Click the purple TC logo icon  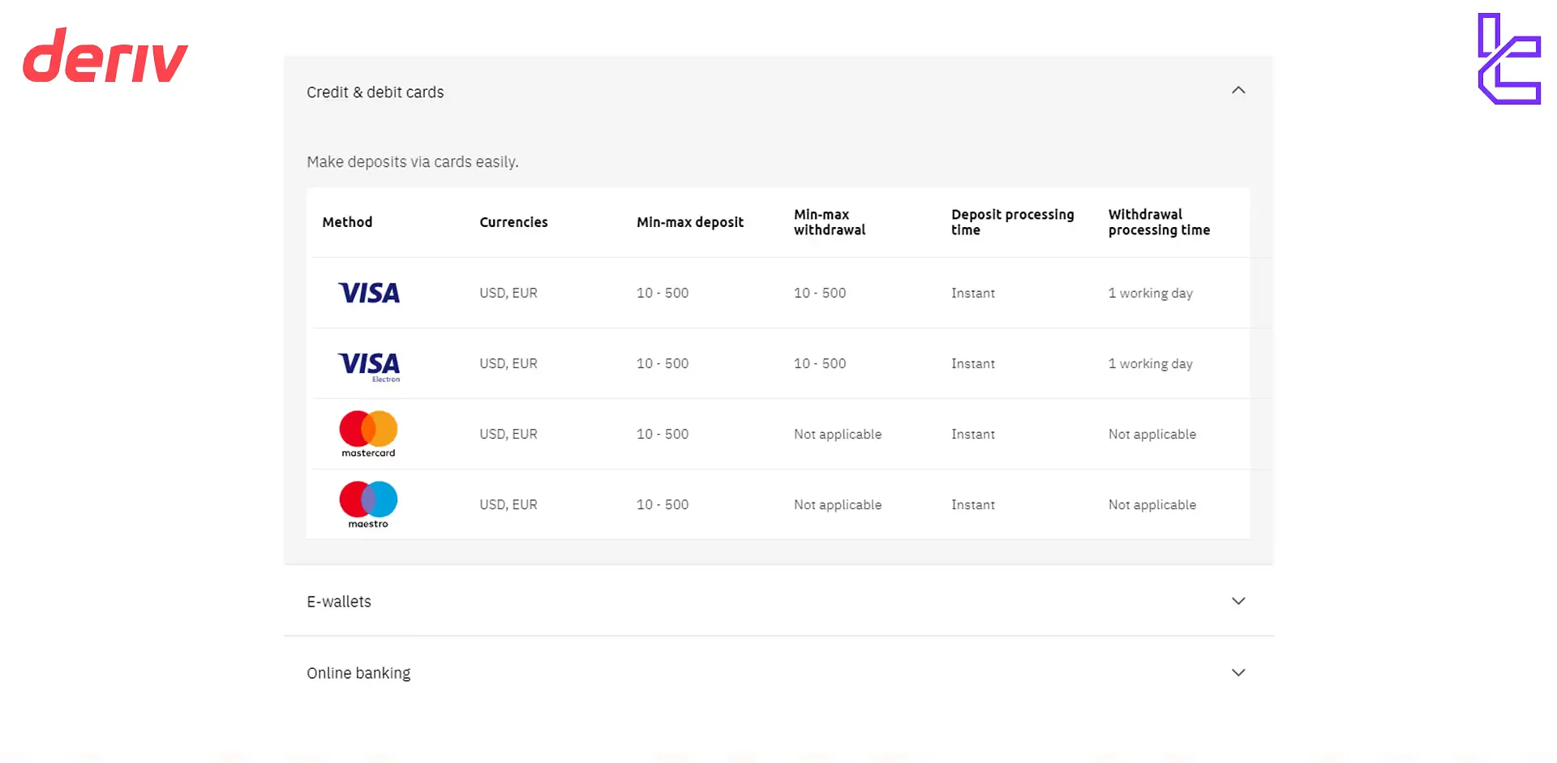[x=1508, y=59]
